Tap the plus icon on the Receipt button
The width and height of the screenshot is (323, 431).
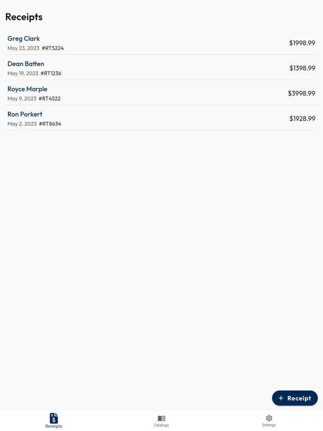tap(281, 398)
